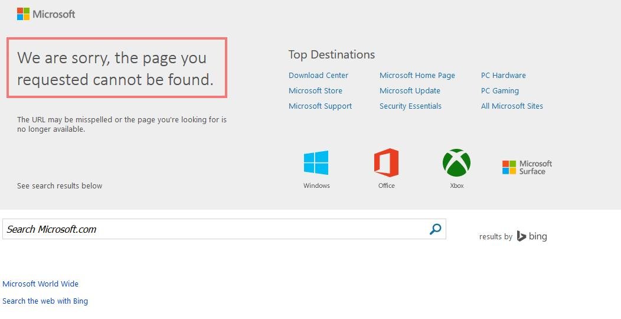Visit the Microsoft Home Page link

pyautogui.click(x=417, y=75)
